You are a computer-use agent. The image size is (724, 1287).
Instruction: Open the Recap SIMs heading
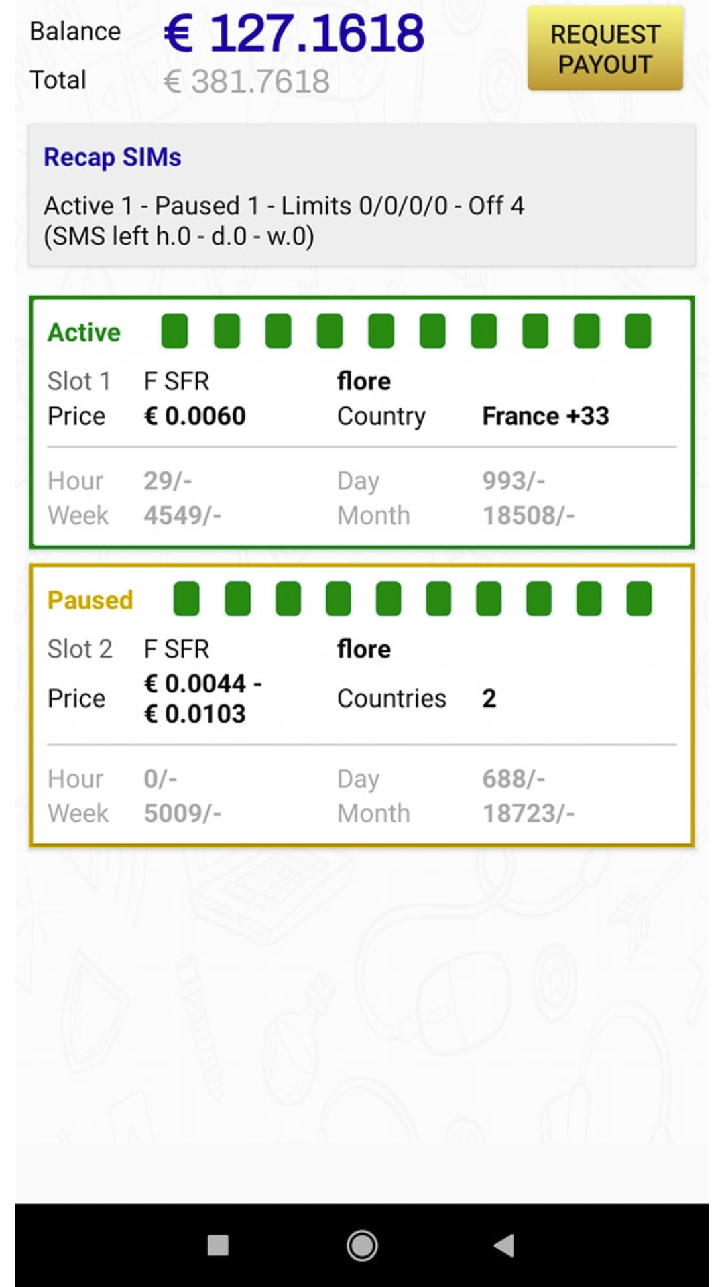pos(113,158)
